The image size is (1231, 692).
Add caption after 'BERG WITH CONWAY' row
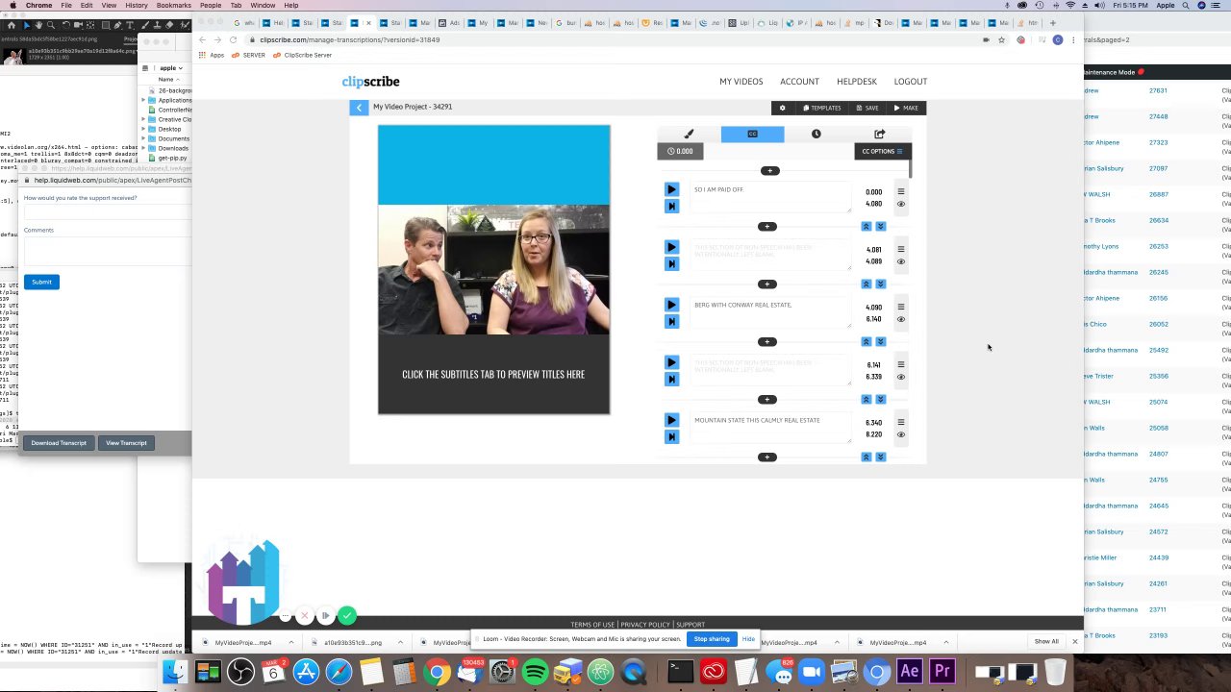click(x=766, y=341)
